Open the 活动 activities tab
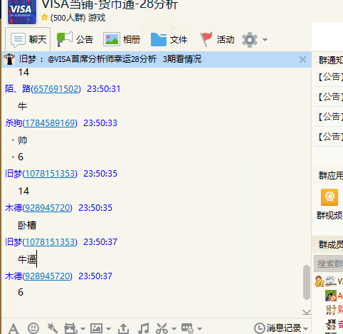This screenshot has height=334, width=343. click(x=217, y=39)
